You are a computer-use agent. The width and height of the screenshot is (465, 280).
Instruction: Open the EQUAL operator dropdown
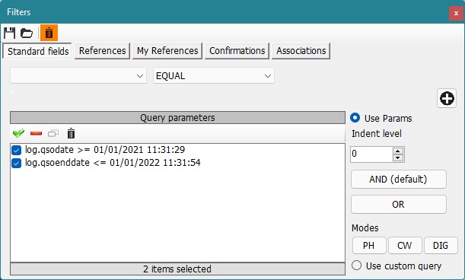click(x=214, y=75)
